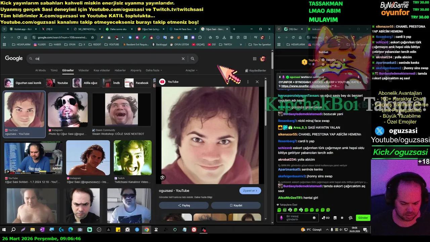
Task: Close the image preview panel
Action: 257,82
